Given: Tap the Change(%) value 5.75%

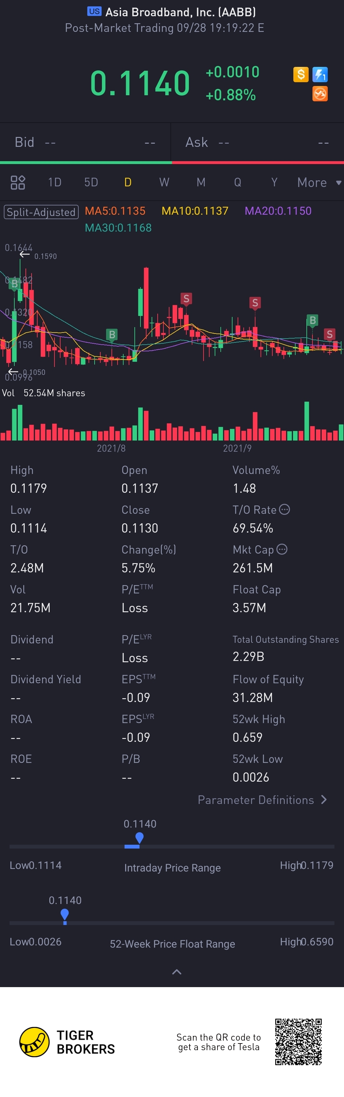Looking at the screenshot, I should (x=138, y=568).
